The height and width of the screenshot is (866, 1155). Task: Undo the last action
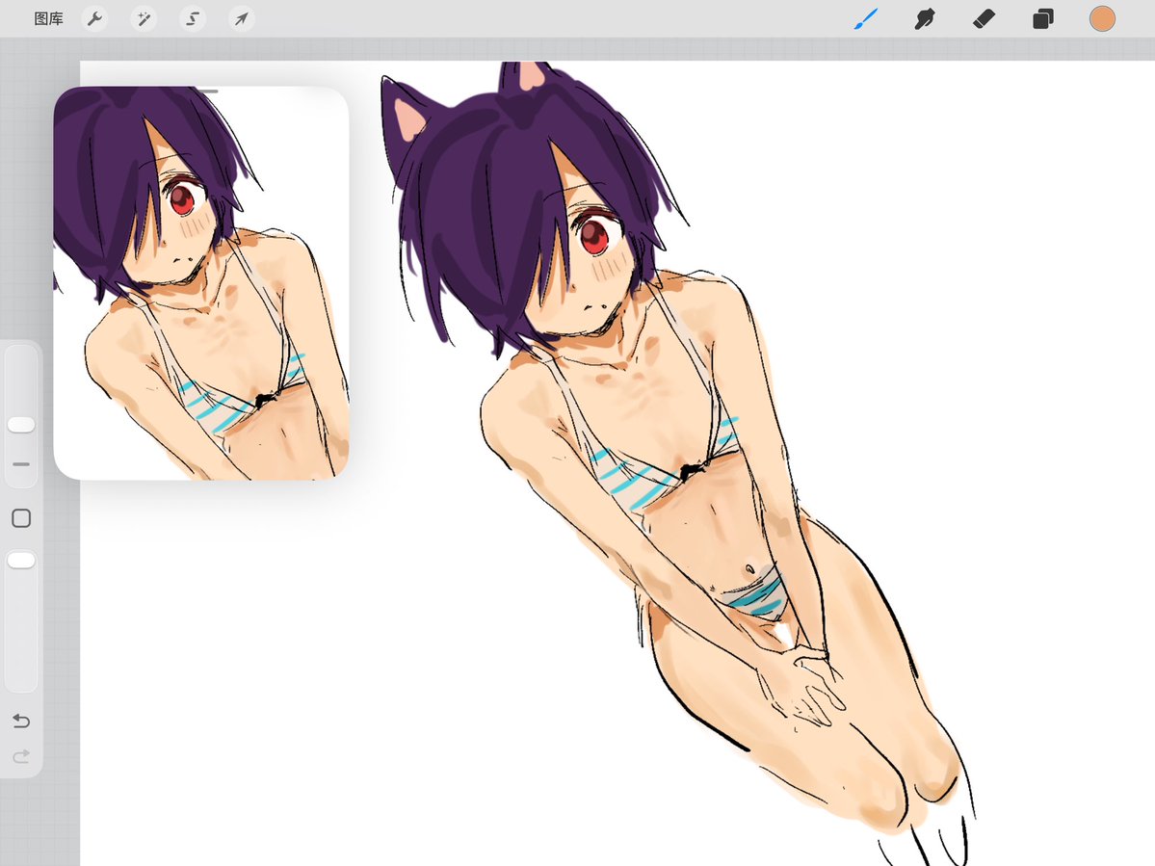point(21,721)
